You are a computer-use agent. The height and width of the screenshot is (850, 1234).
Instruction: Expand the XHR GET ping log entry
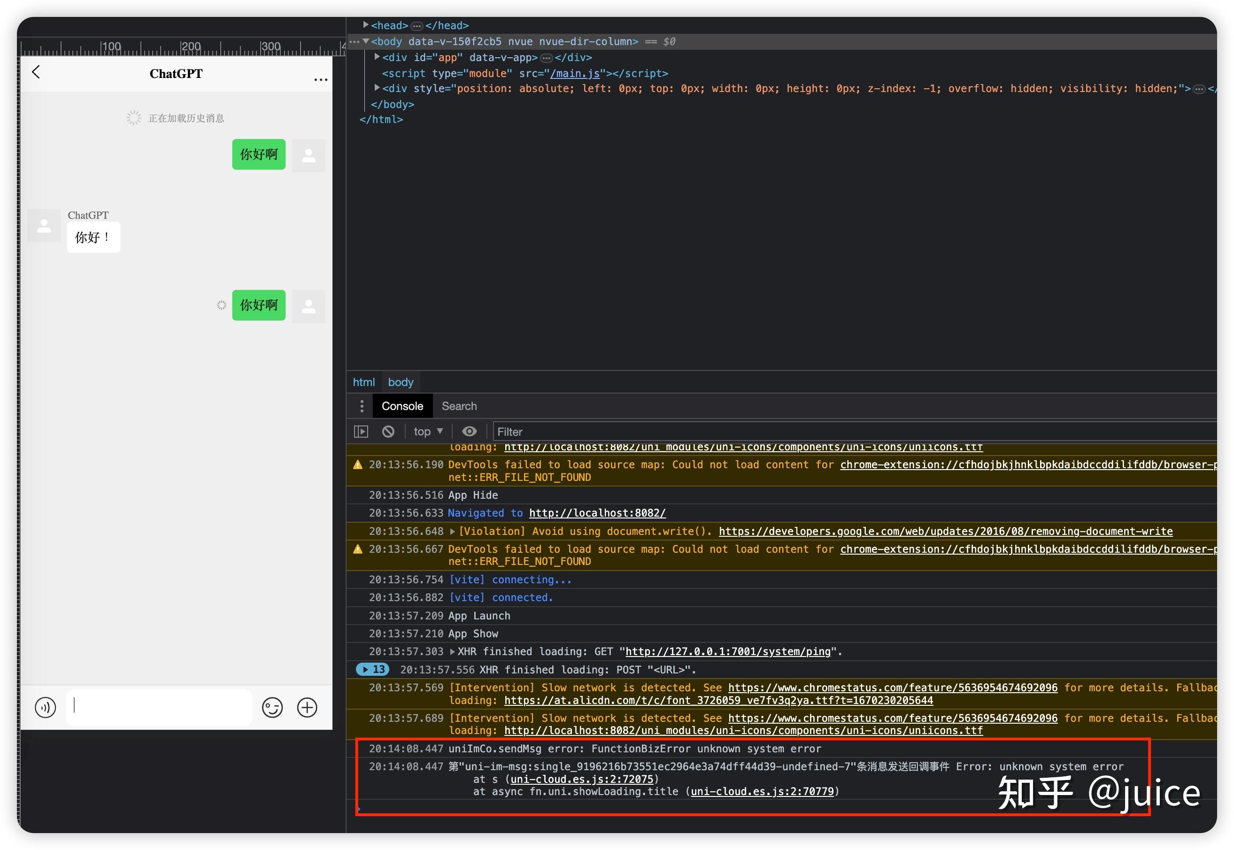(452, 651)
